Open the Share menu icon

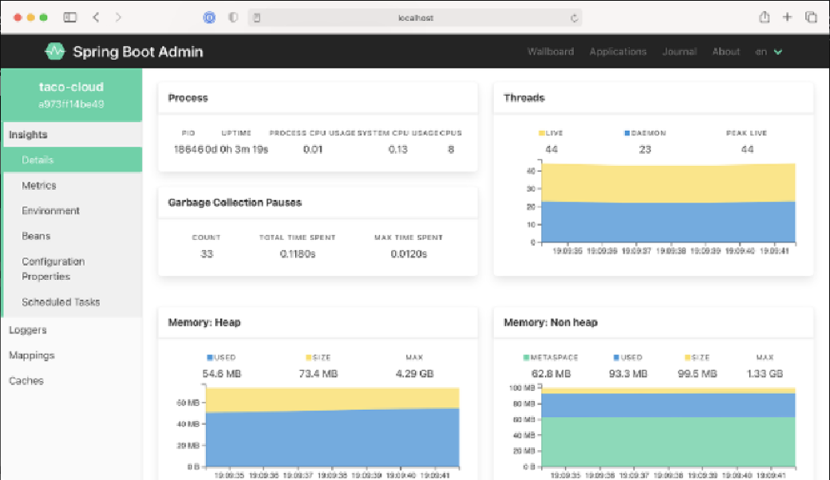coord(764,17)
